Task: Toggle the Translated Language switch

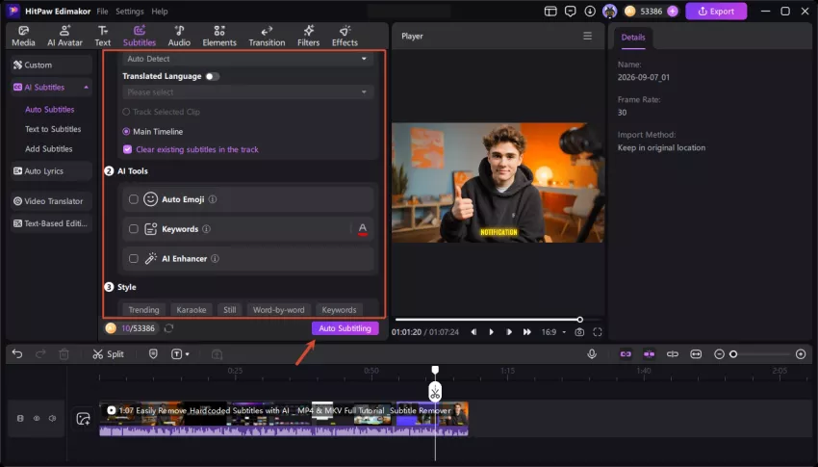Action: (212, 76)
